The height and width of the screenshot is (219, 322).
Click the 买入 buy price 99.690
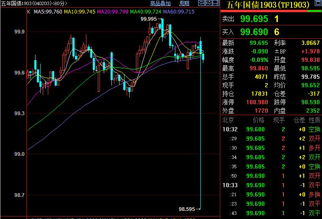coord(254,32)
